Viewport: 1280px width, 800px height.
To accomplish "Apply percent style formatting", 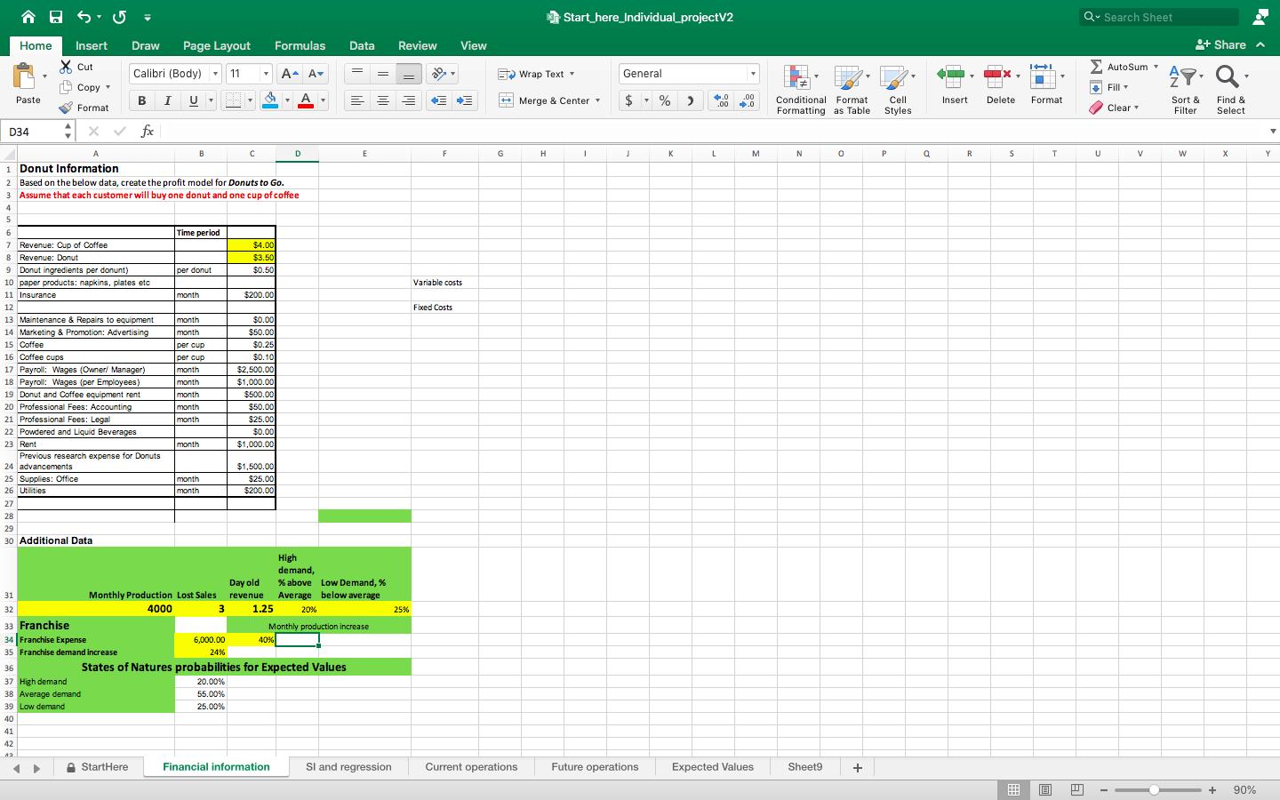I will [664, 100].
